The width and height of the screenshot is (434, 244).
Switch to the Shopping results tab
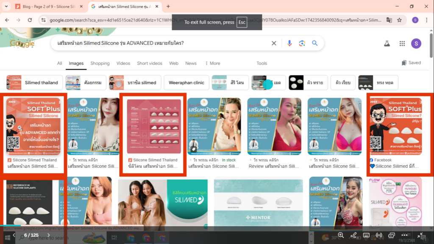click(100, 63)
